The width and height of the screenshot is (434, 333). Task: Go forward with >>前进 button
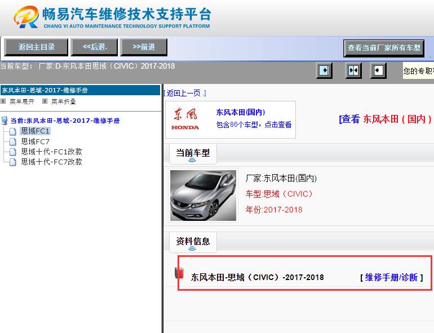(144, 47)
